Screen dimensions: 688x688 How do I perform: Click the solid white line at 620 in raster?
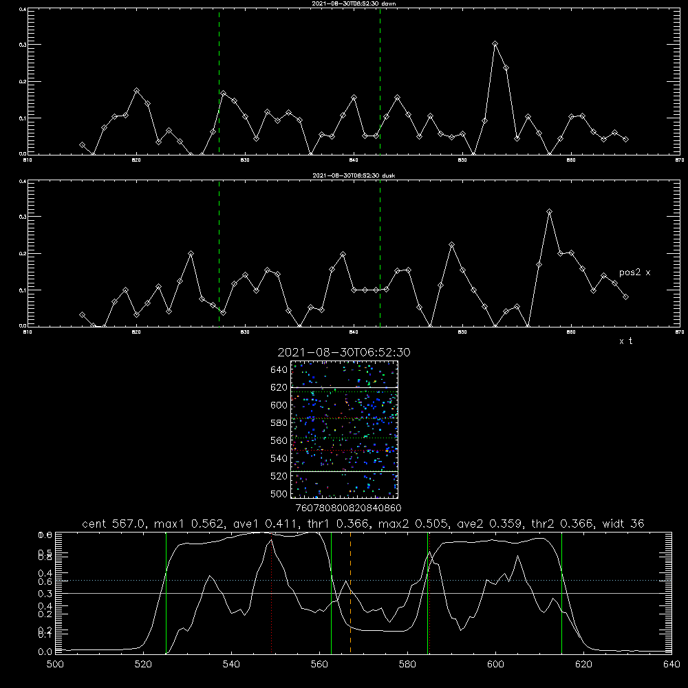344,387
